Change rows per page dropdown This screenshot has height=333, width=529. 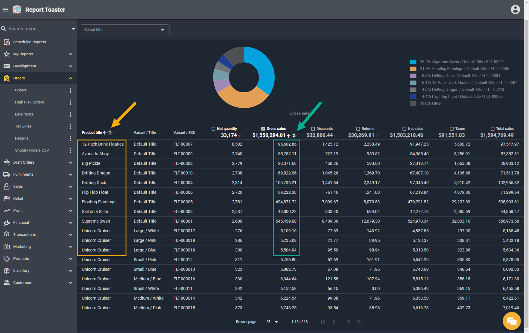[272, 322]
